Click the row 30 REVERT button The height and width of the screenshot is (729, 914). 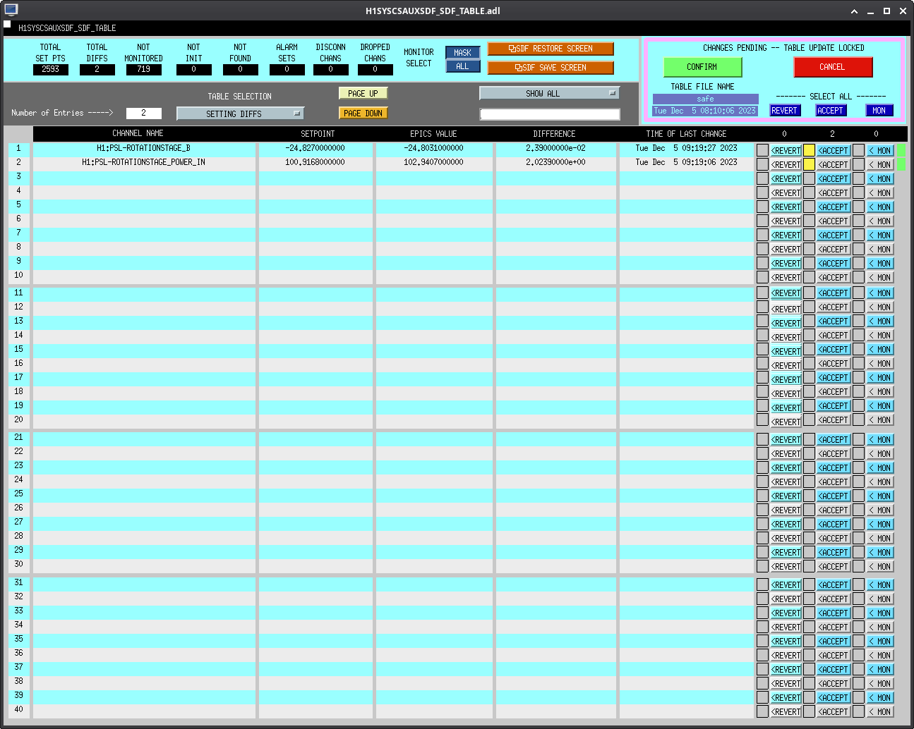point(786,567)
